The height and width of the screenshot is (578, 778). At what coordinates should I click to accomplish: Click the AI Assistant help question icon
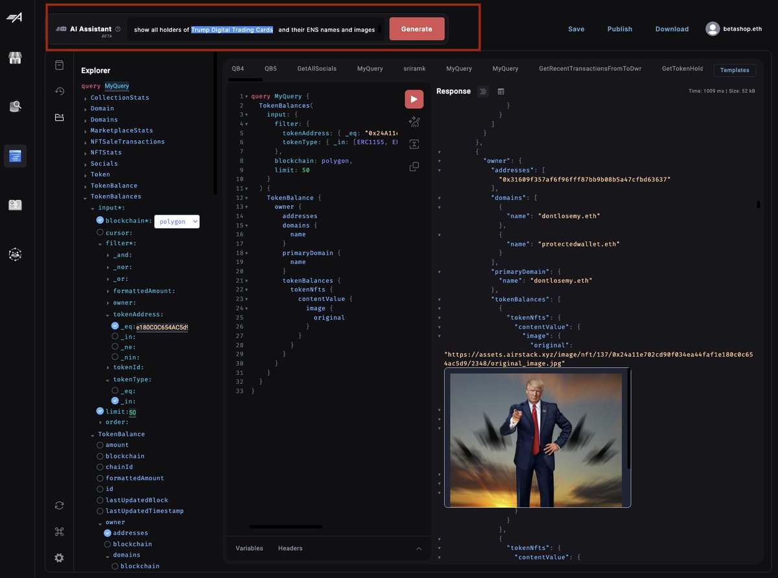tap(117, 29)
